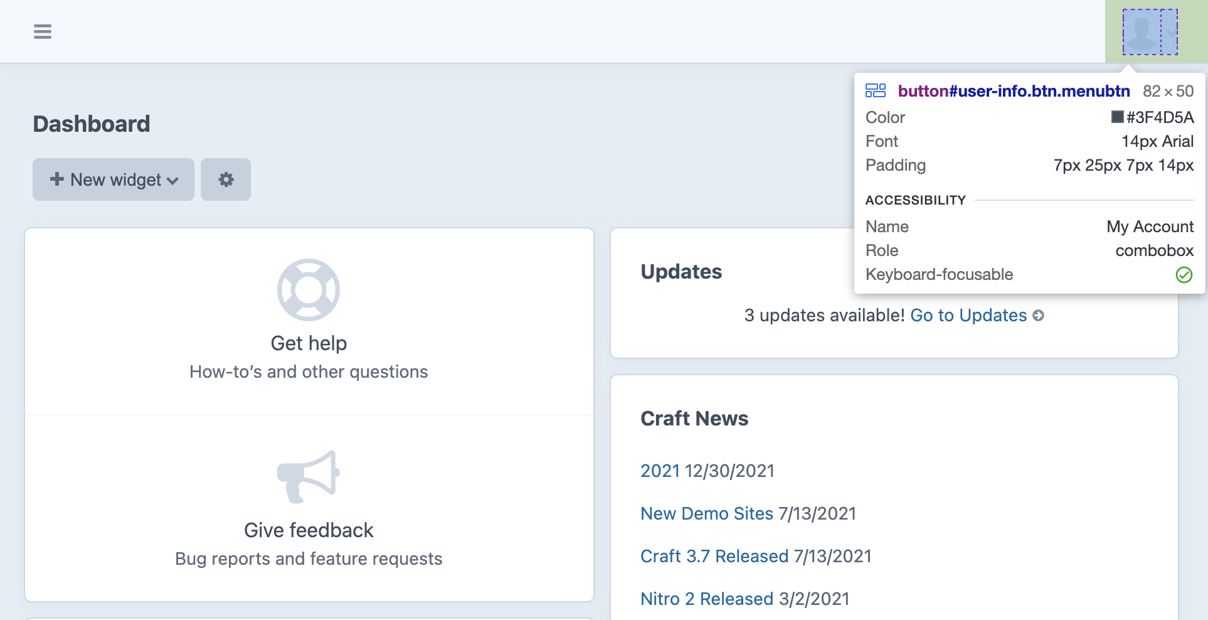The image size is (1208, 620).
Task: Click 'Bug reports and feature requests' text
Action: point(309,559)
